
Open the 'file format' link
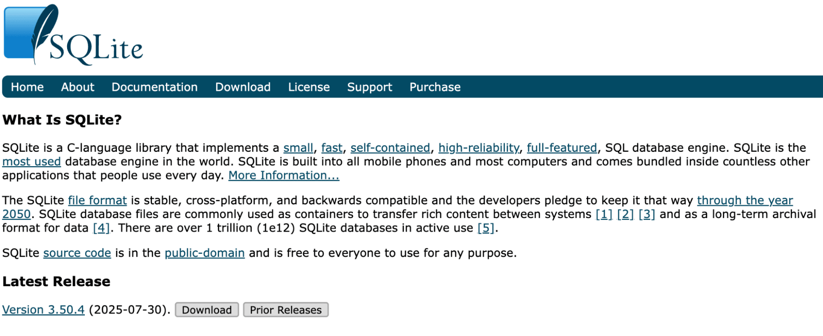(x=97, y=200)
